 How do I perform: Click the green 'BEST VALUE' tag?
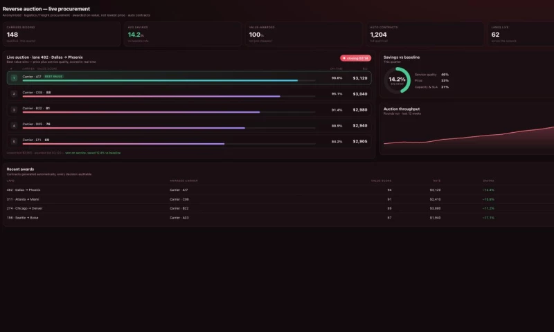coord(54,77)
